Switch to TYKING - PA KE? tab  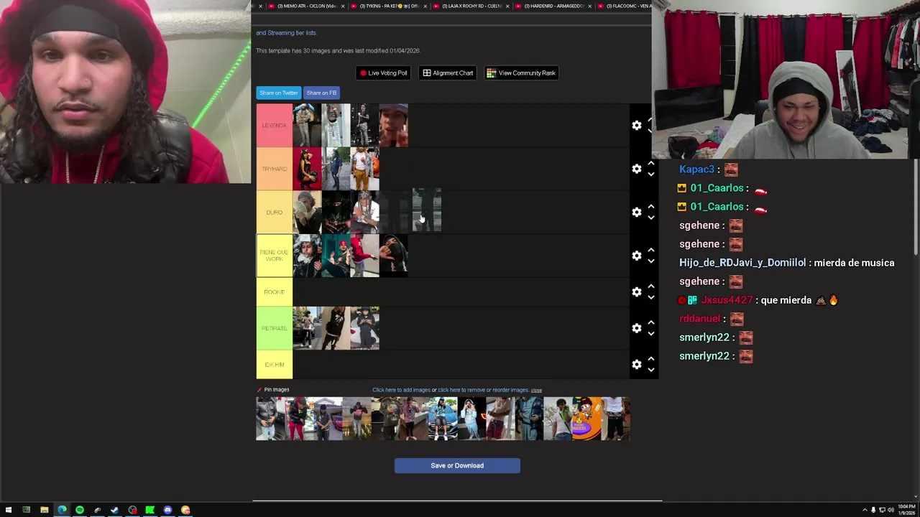pos(389,6)
